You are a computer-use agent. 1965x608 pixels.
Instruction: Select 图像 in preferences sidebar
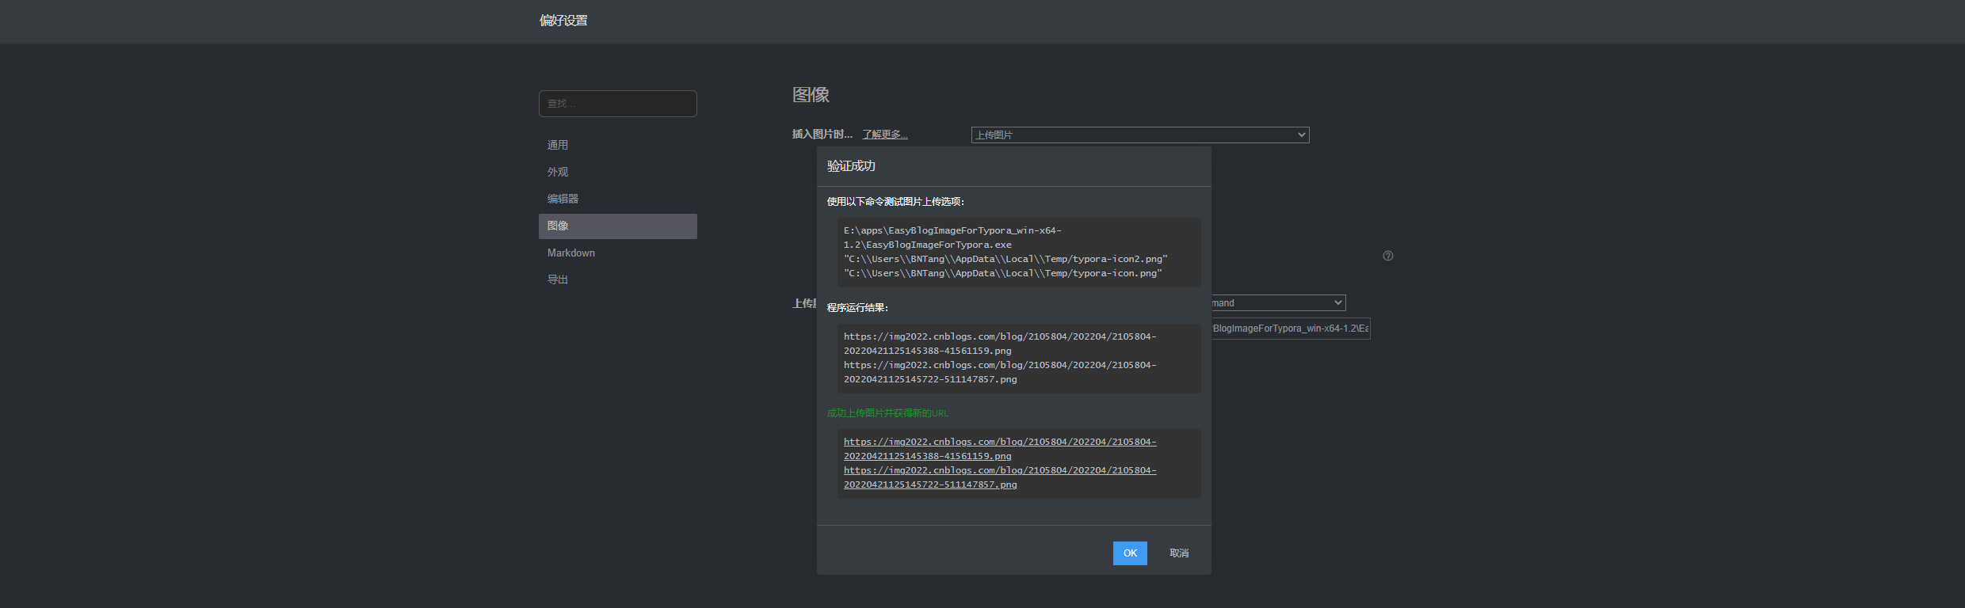[618, 226]
